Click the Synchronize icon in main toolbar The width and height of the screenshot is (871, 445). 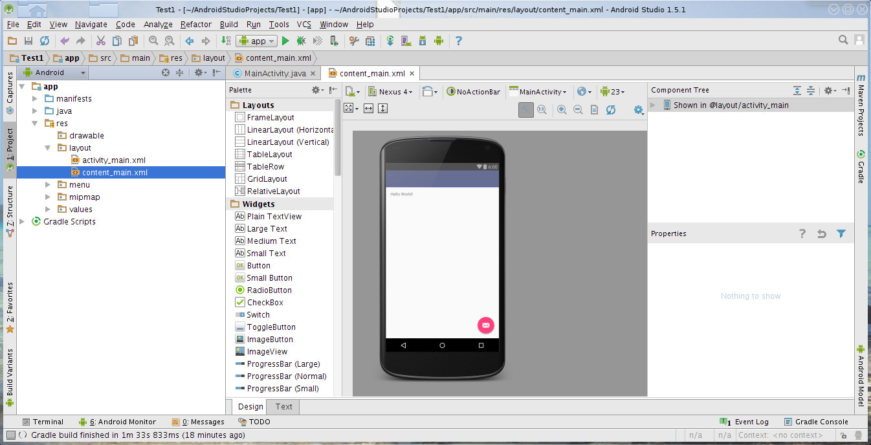pos(45,41)
